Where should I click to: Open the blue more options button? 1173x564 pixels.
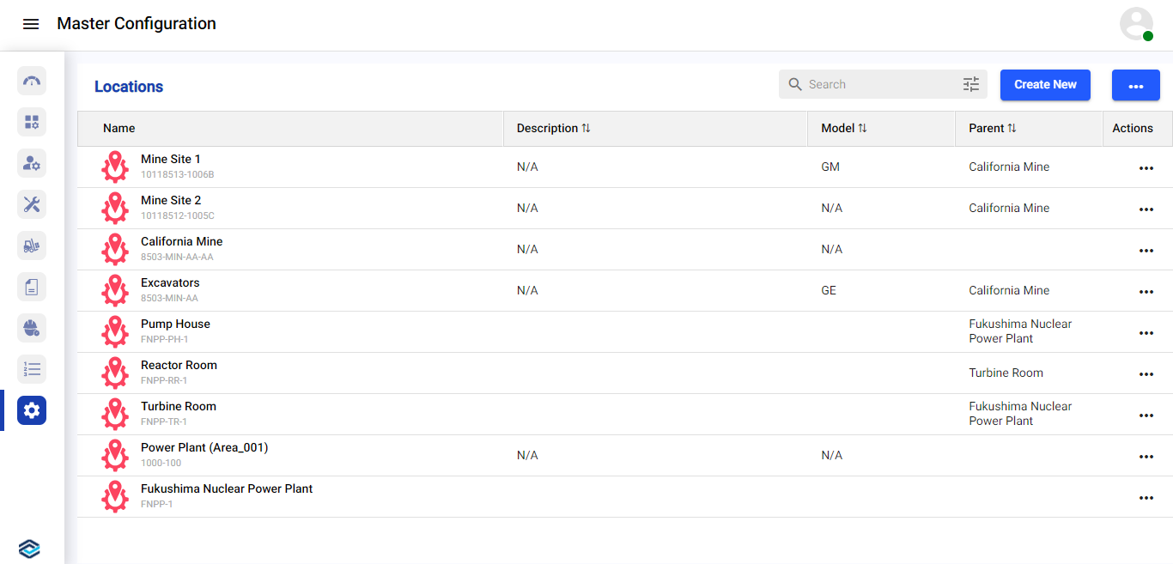point(1135,85)
